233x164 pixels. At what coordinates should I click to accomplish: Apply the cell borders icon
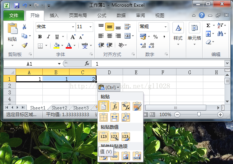(x=40, y=46)
